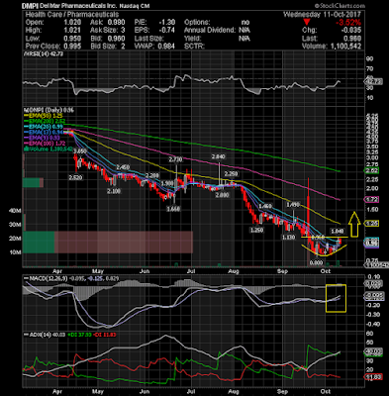
Task: Click Health Care / Pharmaceuticals sector text
Action: pyautogui.click(x=71, y=15)
